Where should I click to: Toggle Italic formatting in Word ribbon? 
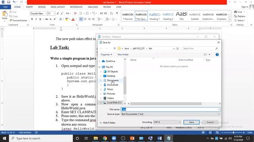[x=36, y=19]
